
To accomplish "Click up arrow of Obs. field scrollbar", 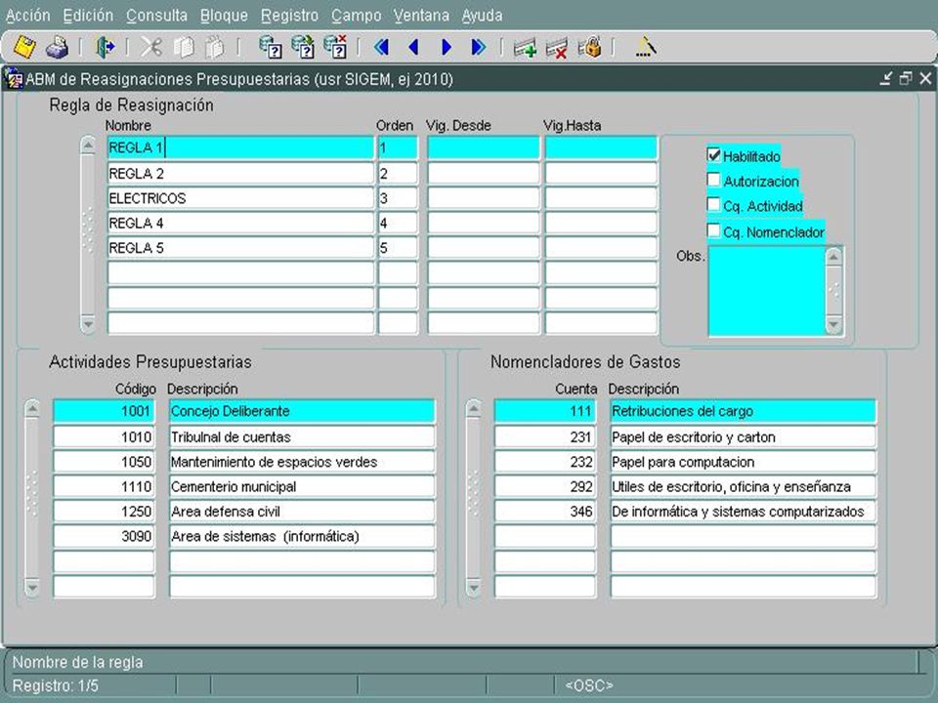I will click(833, 257).
